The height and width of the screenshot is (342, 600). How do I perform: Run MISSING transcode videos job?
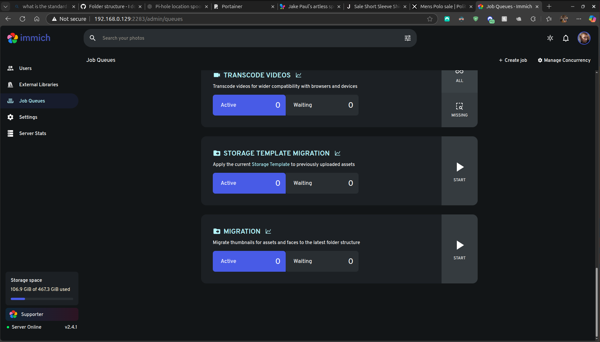pyautogui.click(x=459, y=109)
